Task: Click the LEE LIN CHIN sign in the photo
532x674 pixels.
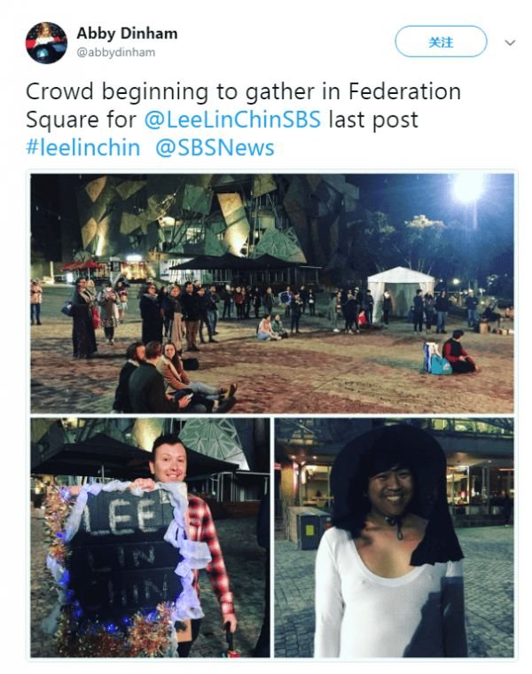Action: pos(125,554)
